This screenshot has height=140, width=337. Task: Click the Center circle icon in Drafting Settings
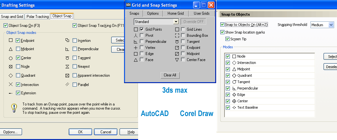coord(11,58)
